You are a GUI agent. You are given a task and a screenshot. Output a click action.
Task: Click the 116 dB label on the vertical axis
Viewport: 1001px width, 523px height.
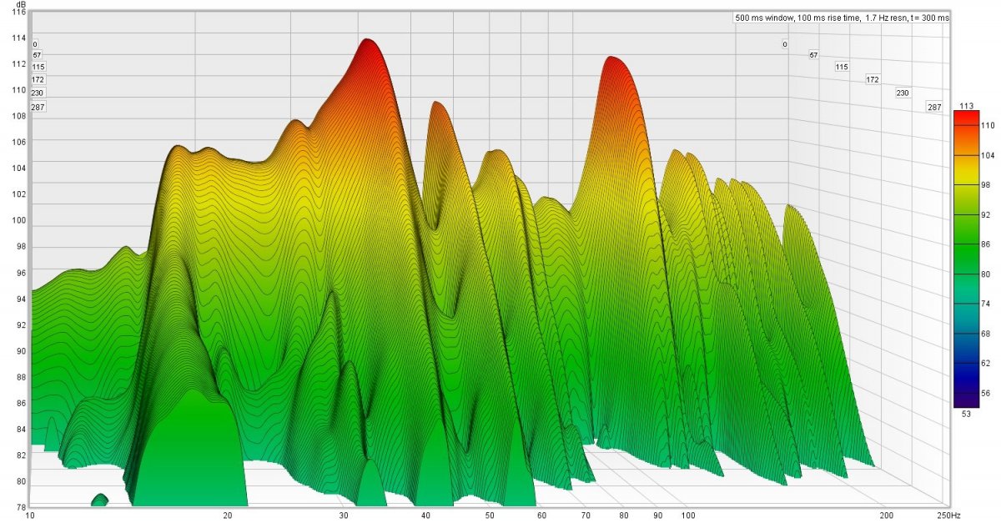point(18,13)
